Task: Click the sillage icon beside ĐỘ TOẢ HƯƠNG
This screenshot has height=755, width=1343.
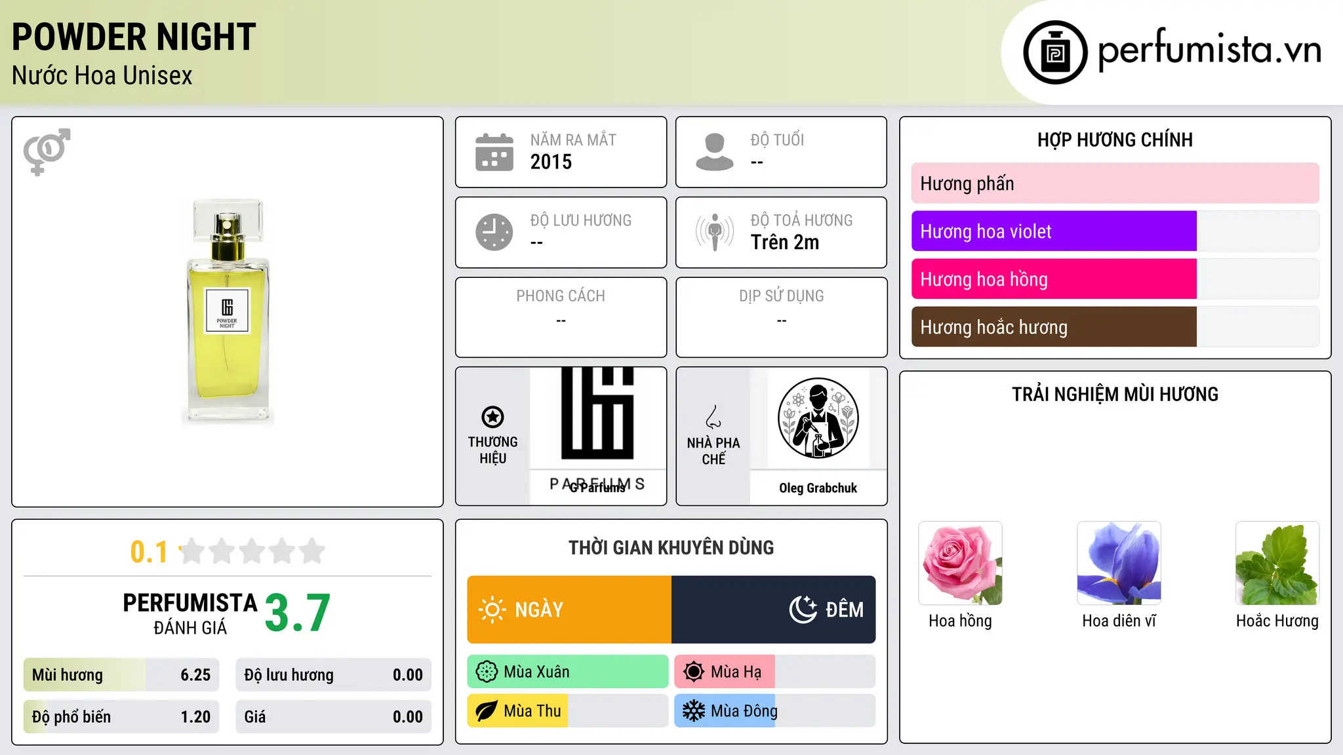Action: point(715,232)
